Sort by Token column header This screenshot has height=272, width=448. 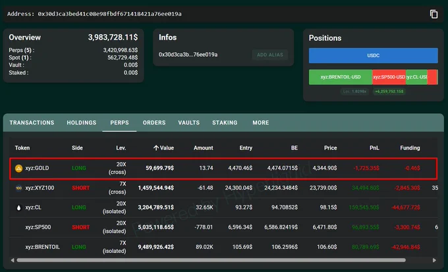(22, 148)
